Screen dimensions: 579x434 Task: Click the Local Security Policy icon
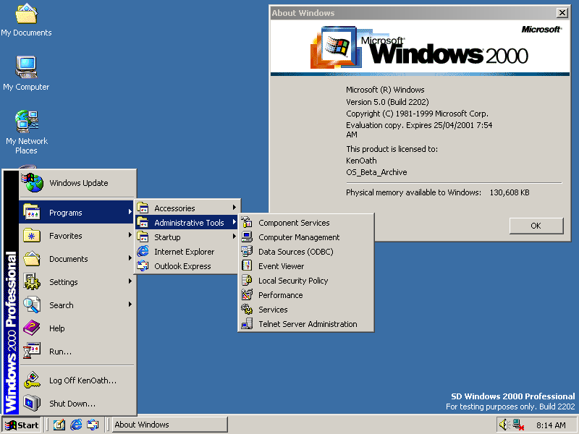247,280
